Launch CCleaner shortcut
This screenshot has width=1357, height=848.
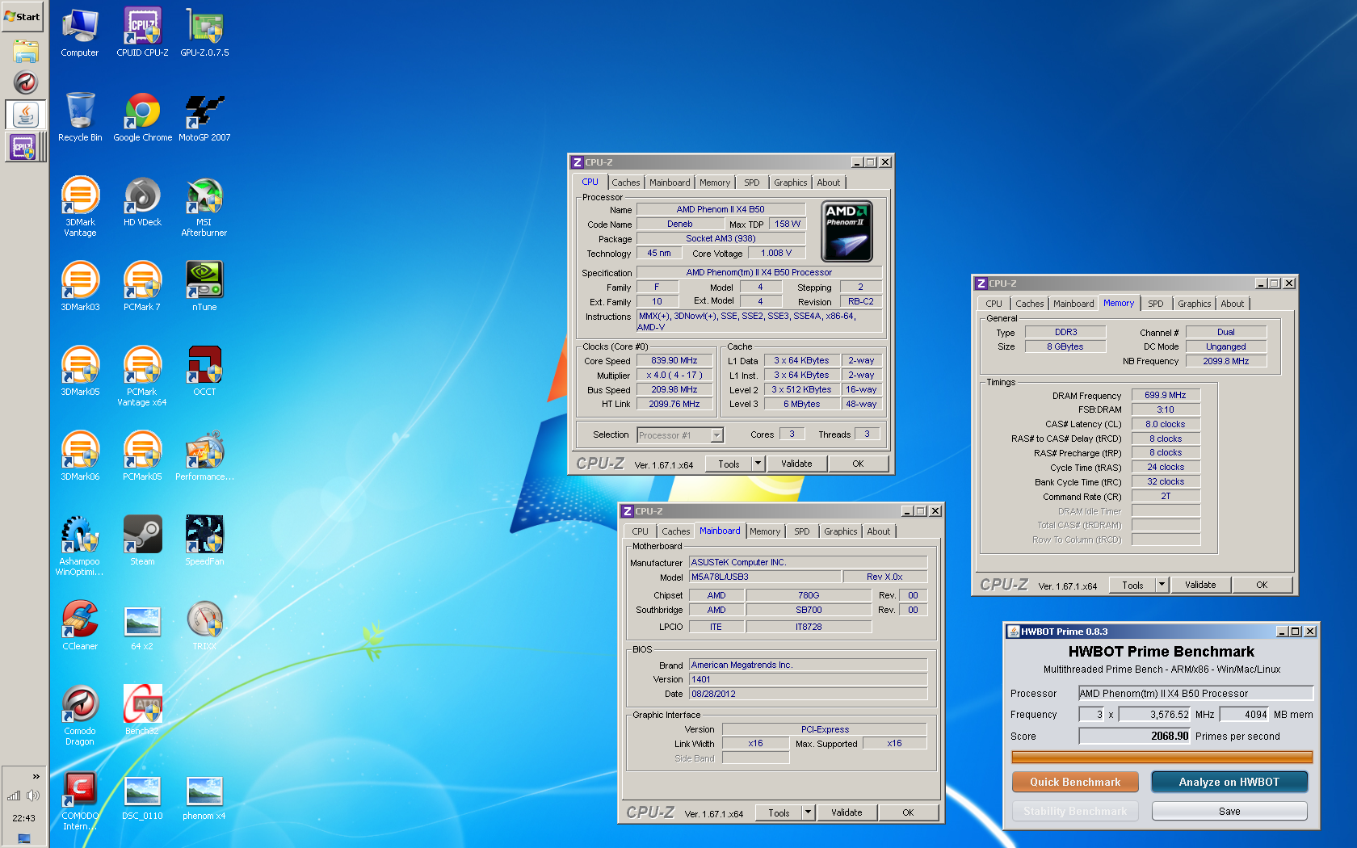tap(80, 626)
